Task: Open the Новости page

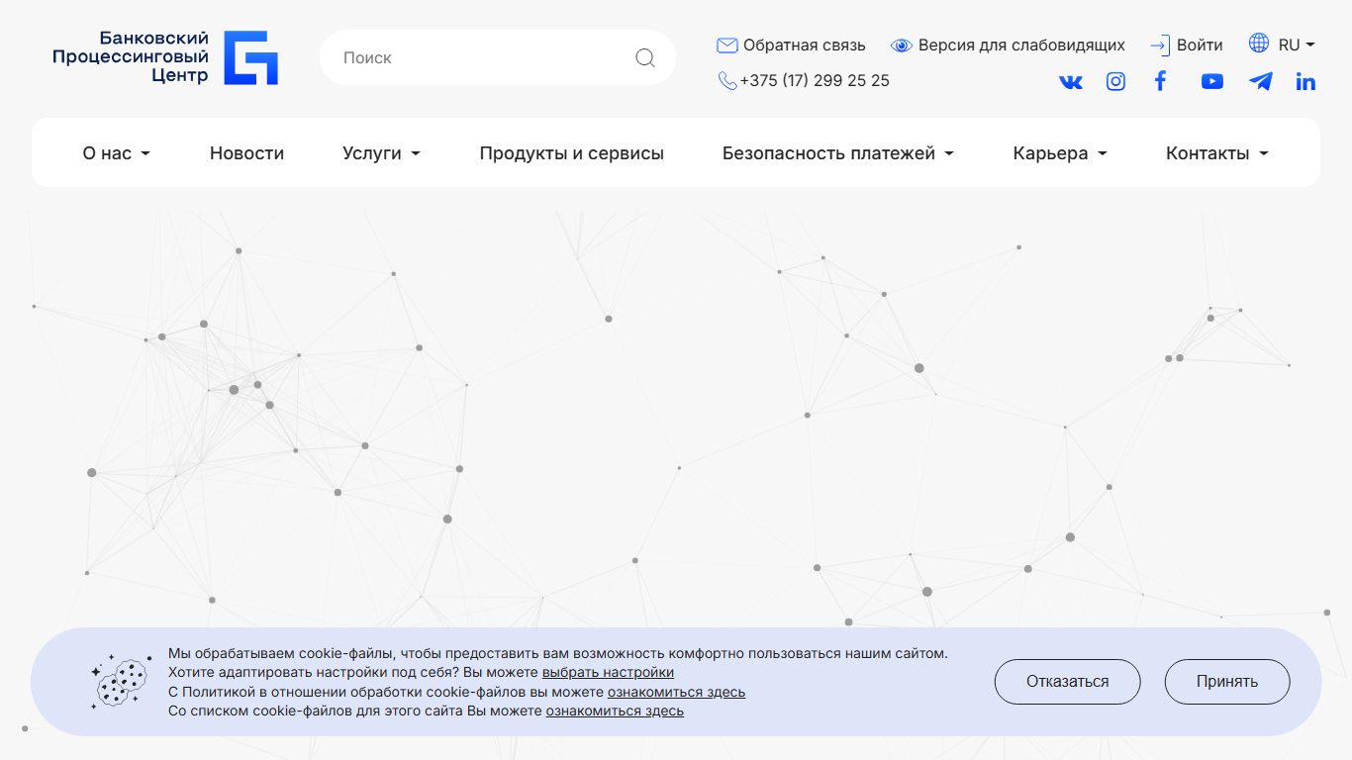Action: click(246, 153)
